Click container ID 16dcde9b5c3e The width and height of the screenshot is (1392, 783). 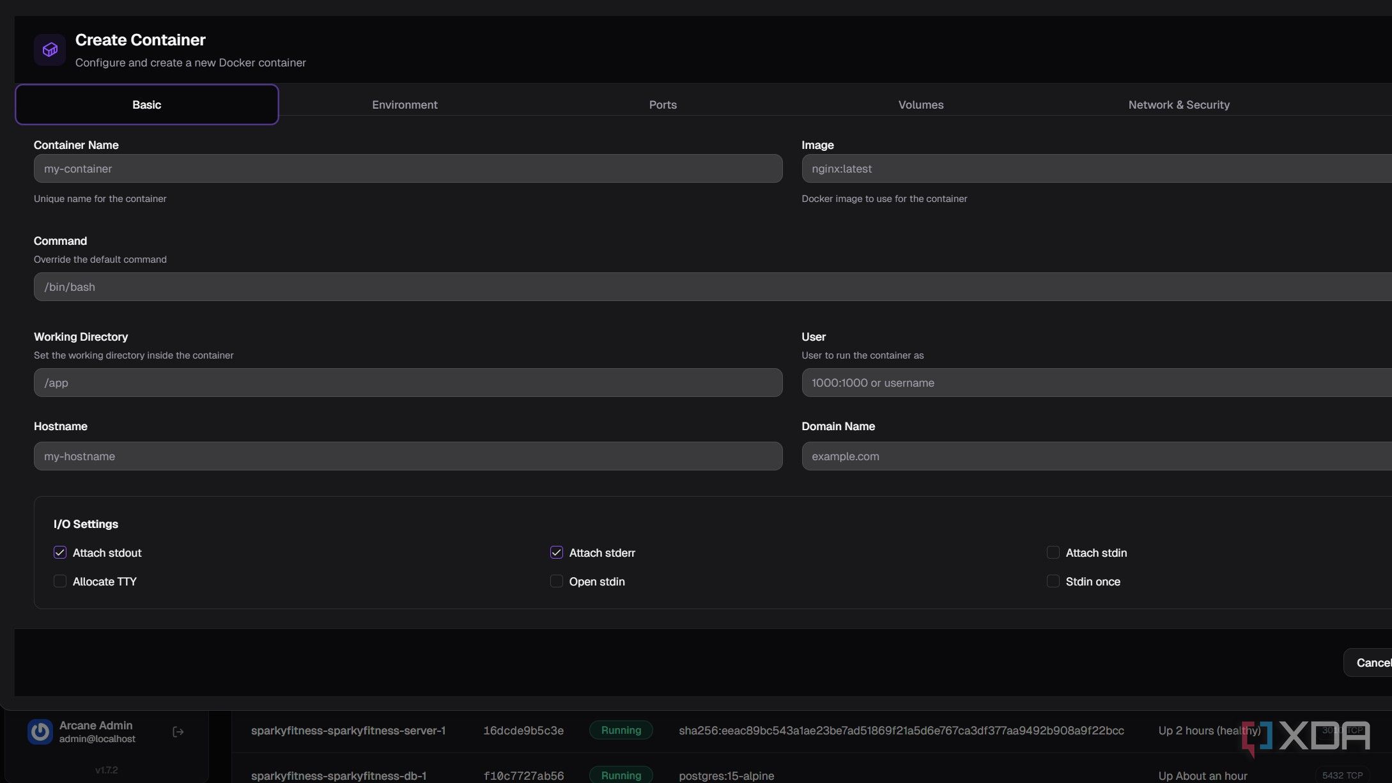click(523, 731)
